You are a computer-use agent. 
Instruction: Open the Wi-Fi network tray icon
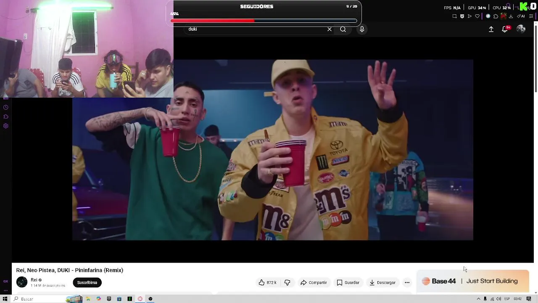[x=492, y=299]
